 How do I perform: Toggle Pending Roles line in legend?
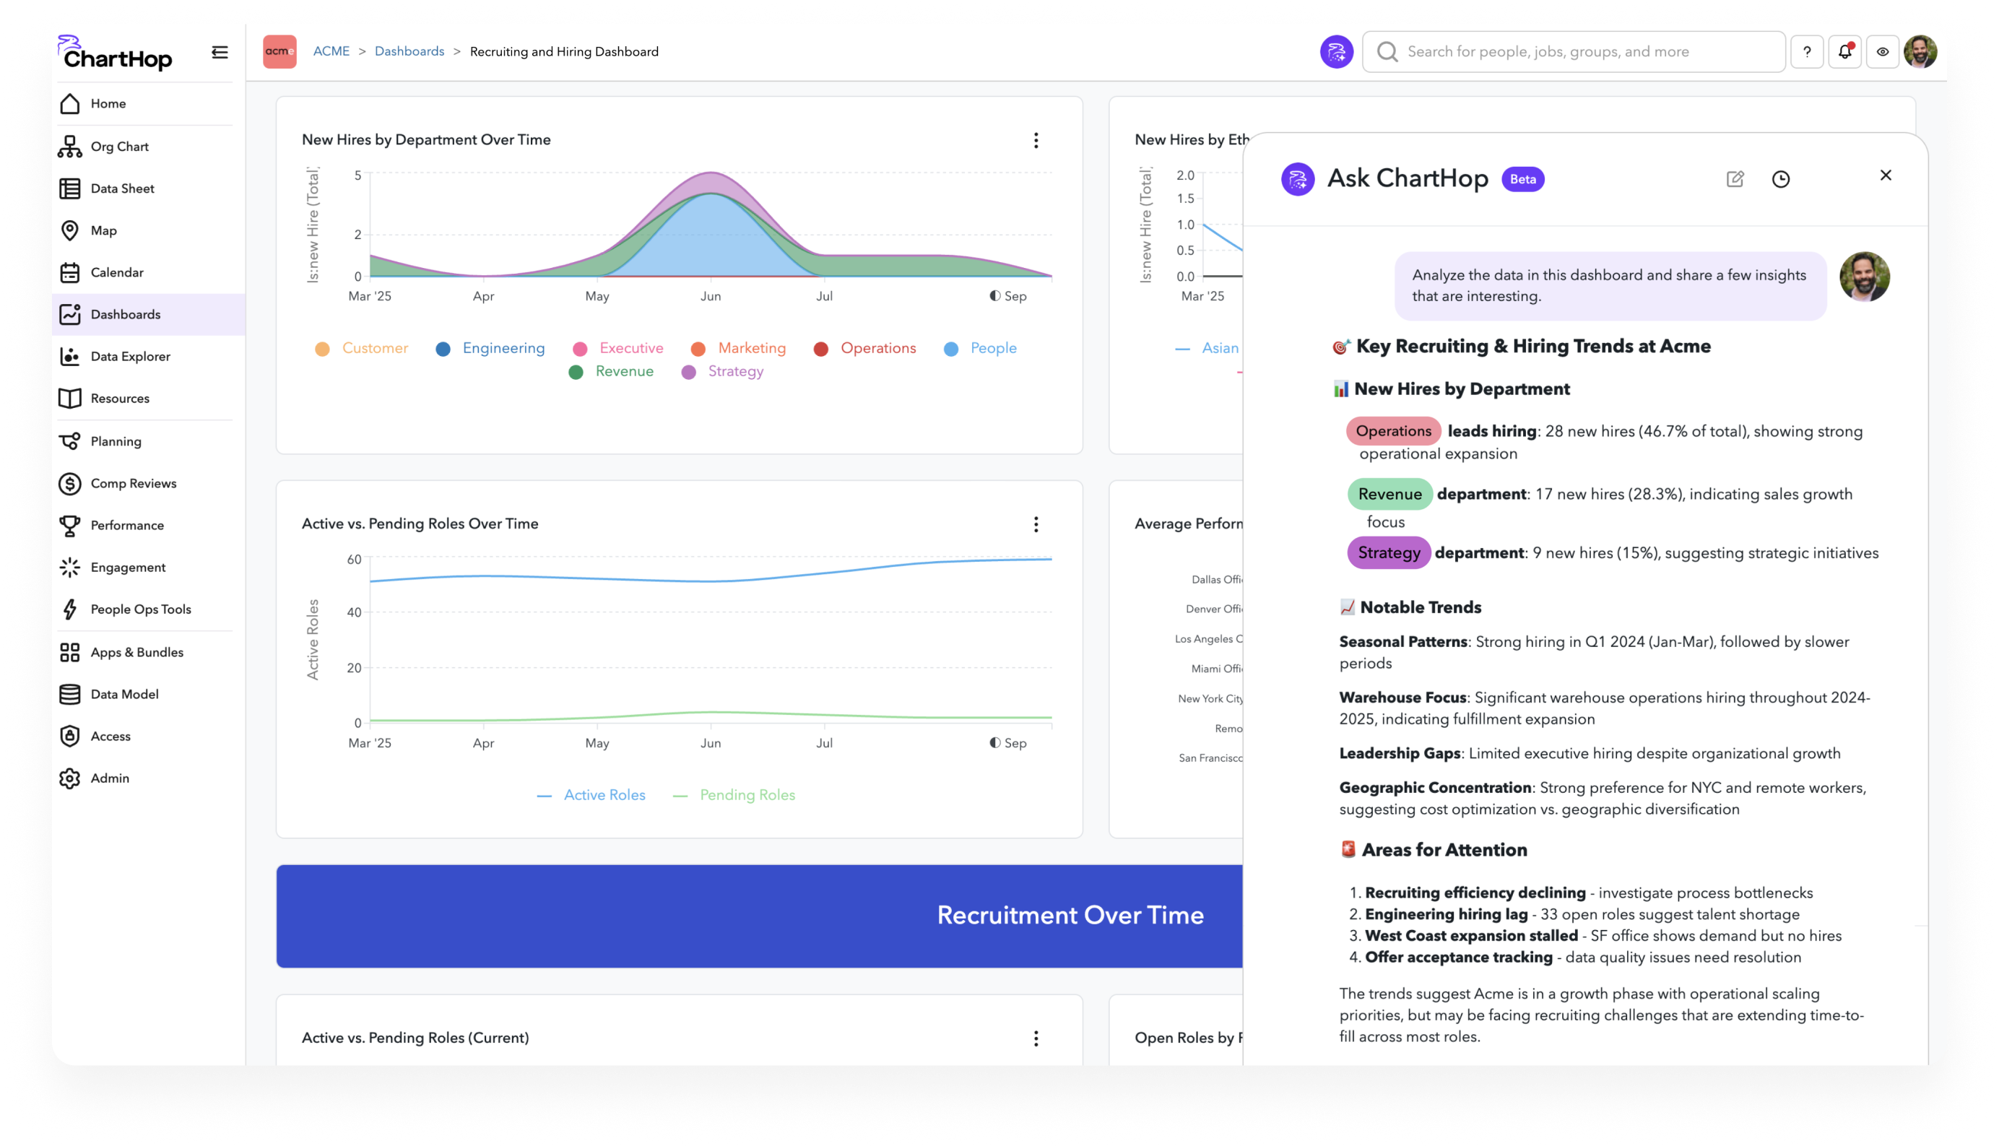(x=734, y=795)
